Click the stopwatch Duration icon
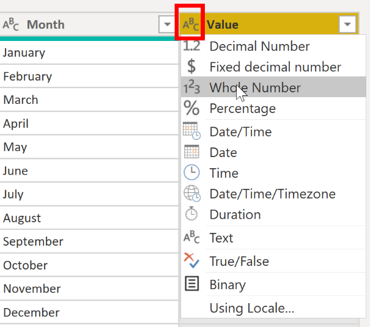370x327 pixels. (191, 213)
